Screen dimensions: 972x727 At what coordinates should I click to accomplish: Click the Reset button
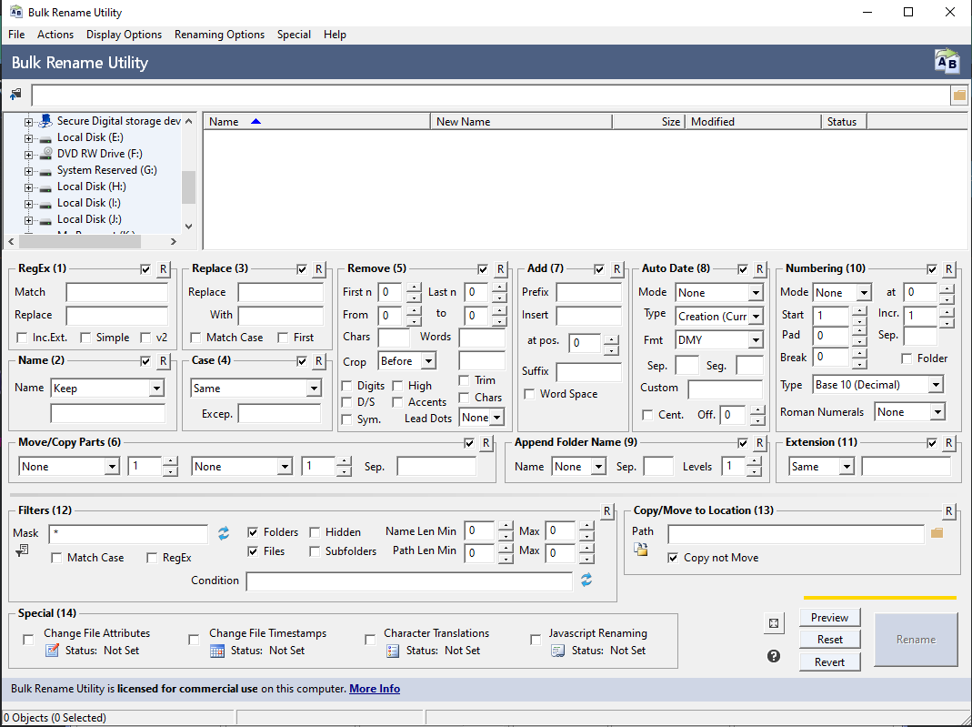tap(829, 640)
